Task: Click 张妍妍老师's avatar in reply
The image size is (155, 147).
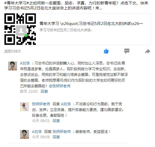Action: click(25, 107)
